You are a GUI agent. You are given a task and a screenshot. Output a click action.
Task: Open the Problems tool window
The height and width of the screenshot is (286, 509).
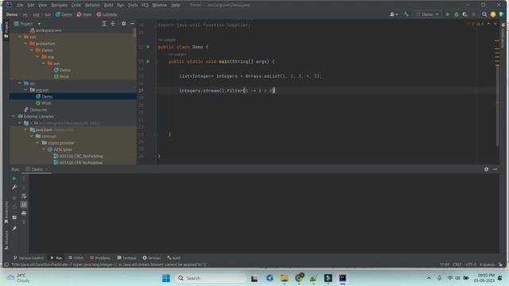[x=100, y=258]
